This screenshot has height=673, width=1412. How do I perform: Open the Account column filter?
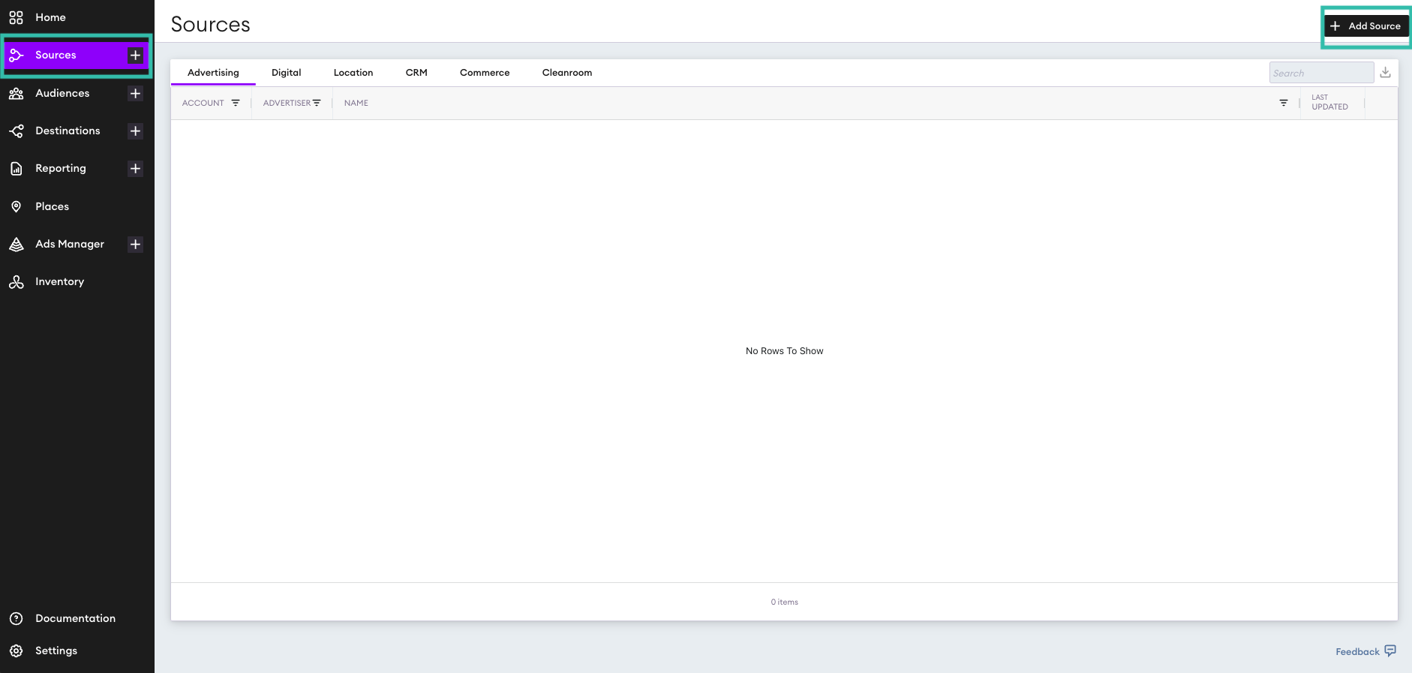point(236,103)
